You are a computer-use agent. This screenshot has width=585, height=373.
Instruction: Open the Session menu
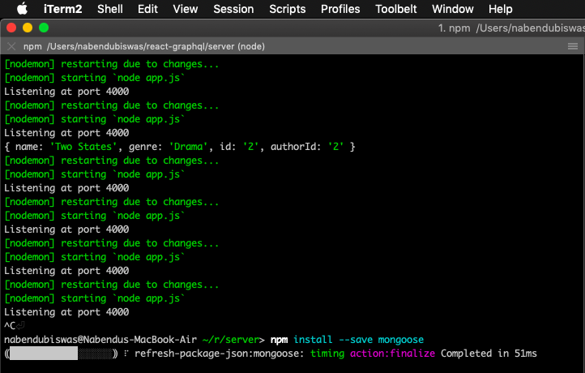click(x=233, y=9)
